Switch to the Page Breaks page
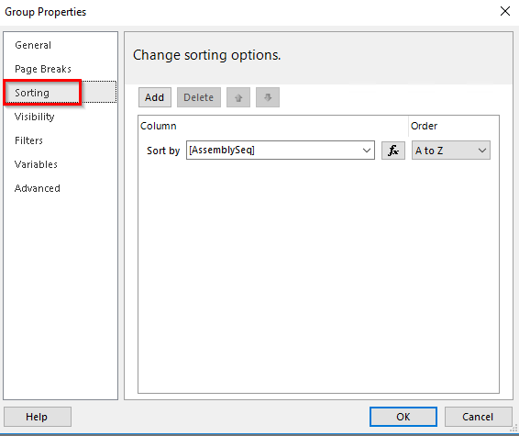This screenshot has width=519, height=436. coord(43,69)
